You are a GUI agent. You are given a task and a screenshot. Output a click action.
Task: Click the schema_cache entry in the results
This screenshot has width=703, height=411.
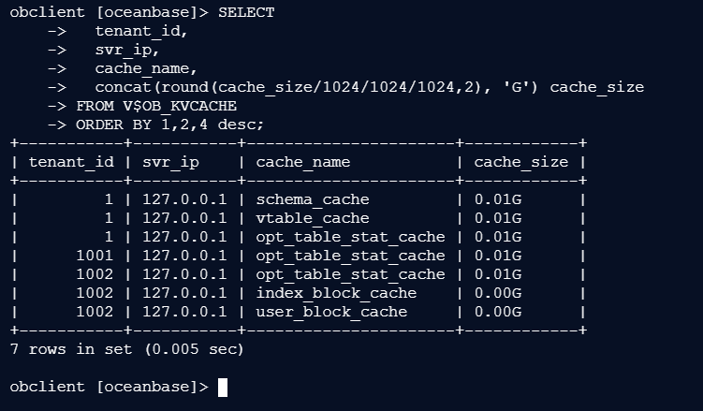(x=313, y=199)
